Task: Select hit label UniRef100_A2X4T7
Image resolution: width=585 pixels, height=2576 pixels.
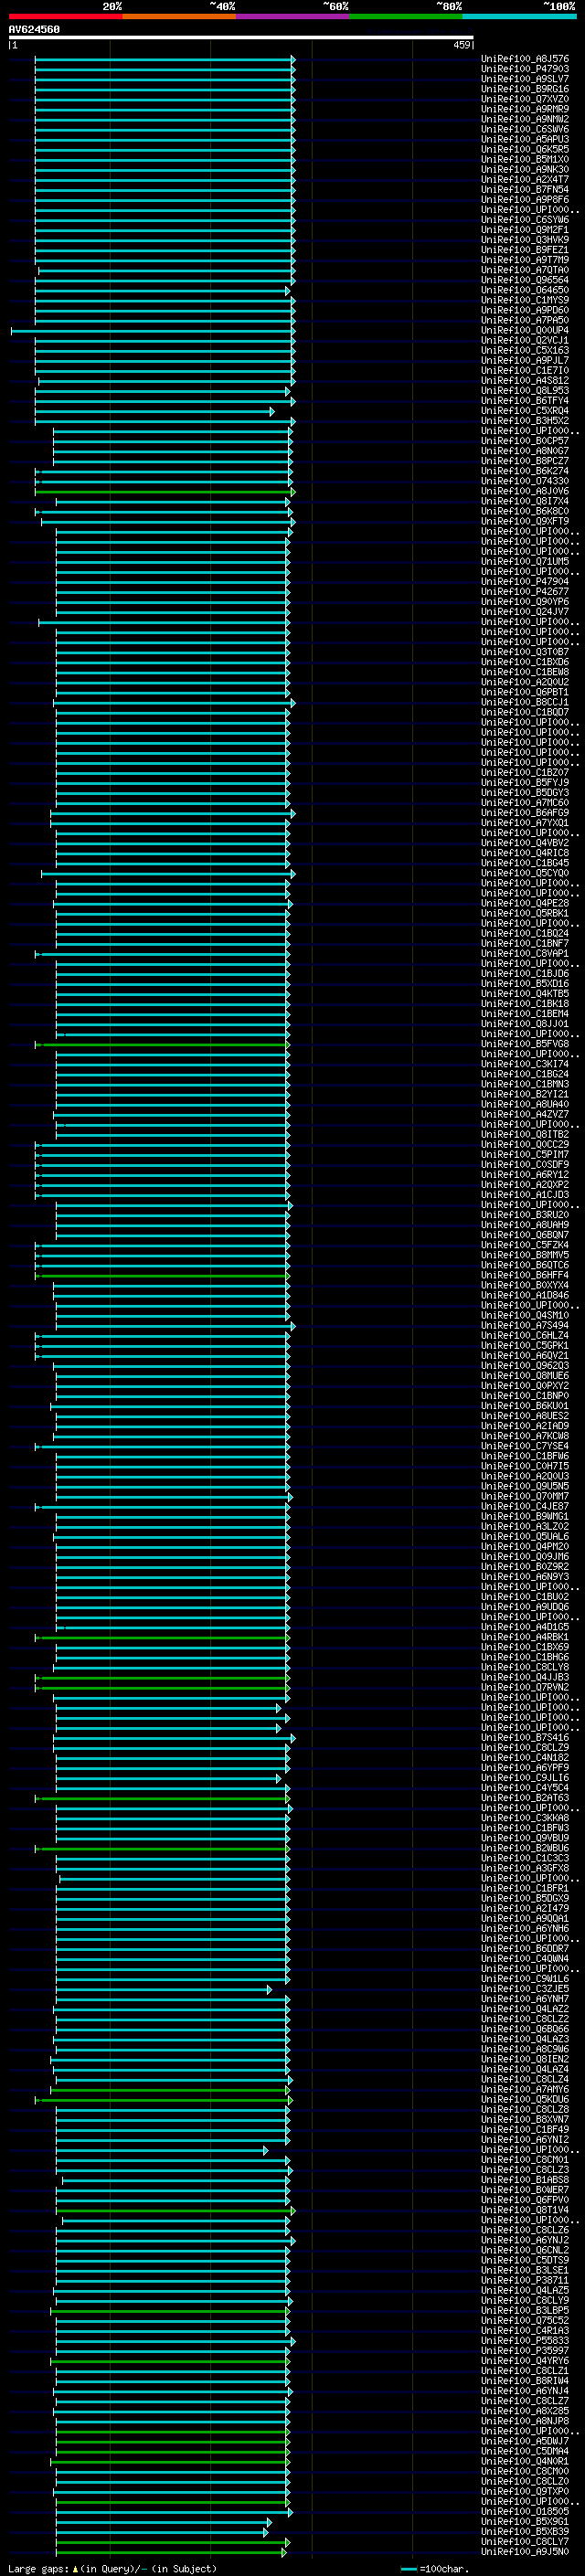Action: (525, 179)
